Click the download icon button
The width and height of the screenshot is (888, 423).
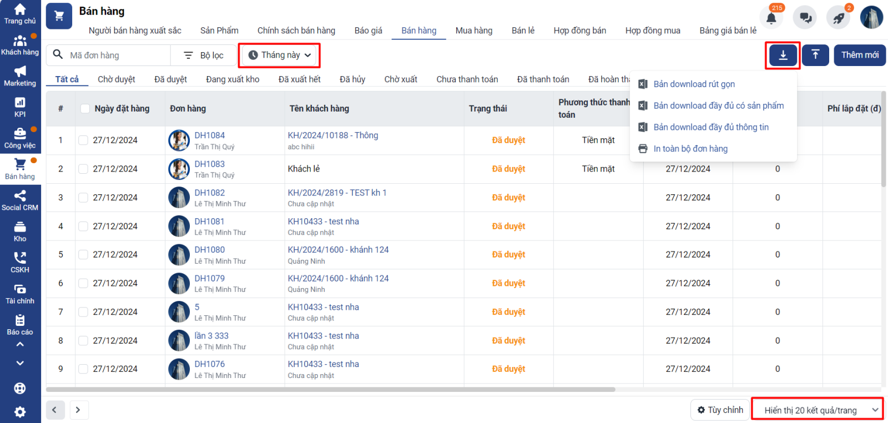coord(783,55)
